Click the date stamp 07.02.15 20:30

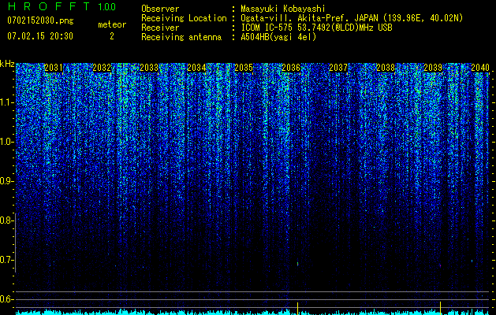[40, 36]
